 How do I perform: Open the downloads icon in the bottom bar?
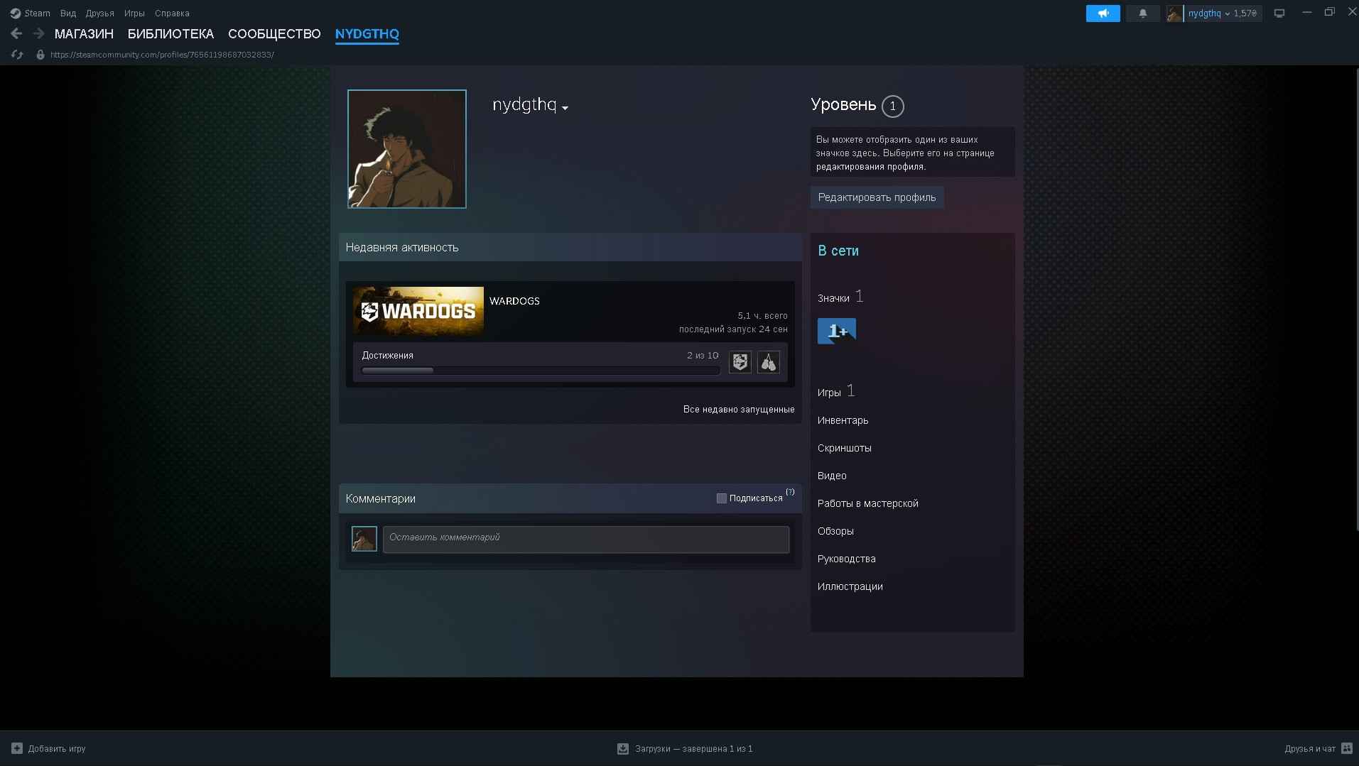623,748
